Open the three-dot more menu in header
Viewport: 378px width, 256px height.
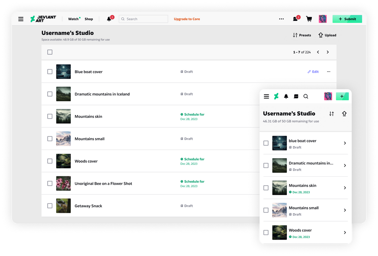281,19
